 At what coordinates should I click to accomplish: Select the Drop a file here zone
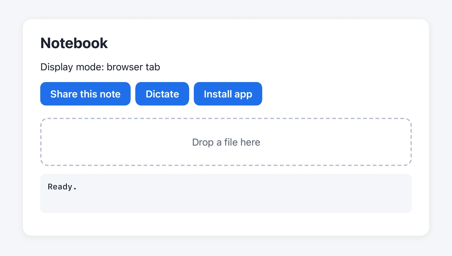(226, 142)
